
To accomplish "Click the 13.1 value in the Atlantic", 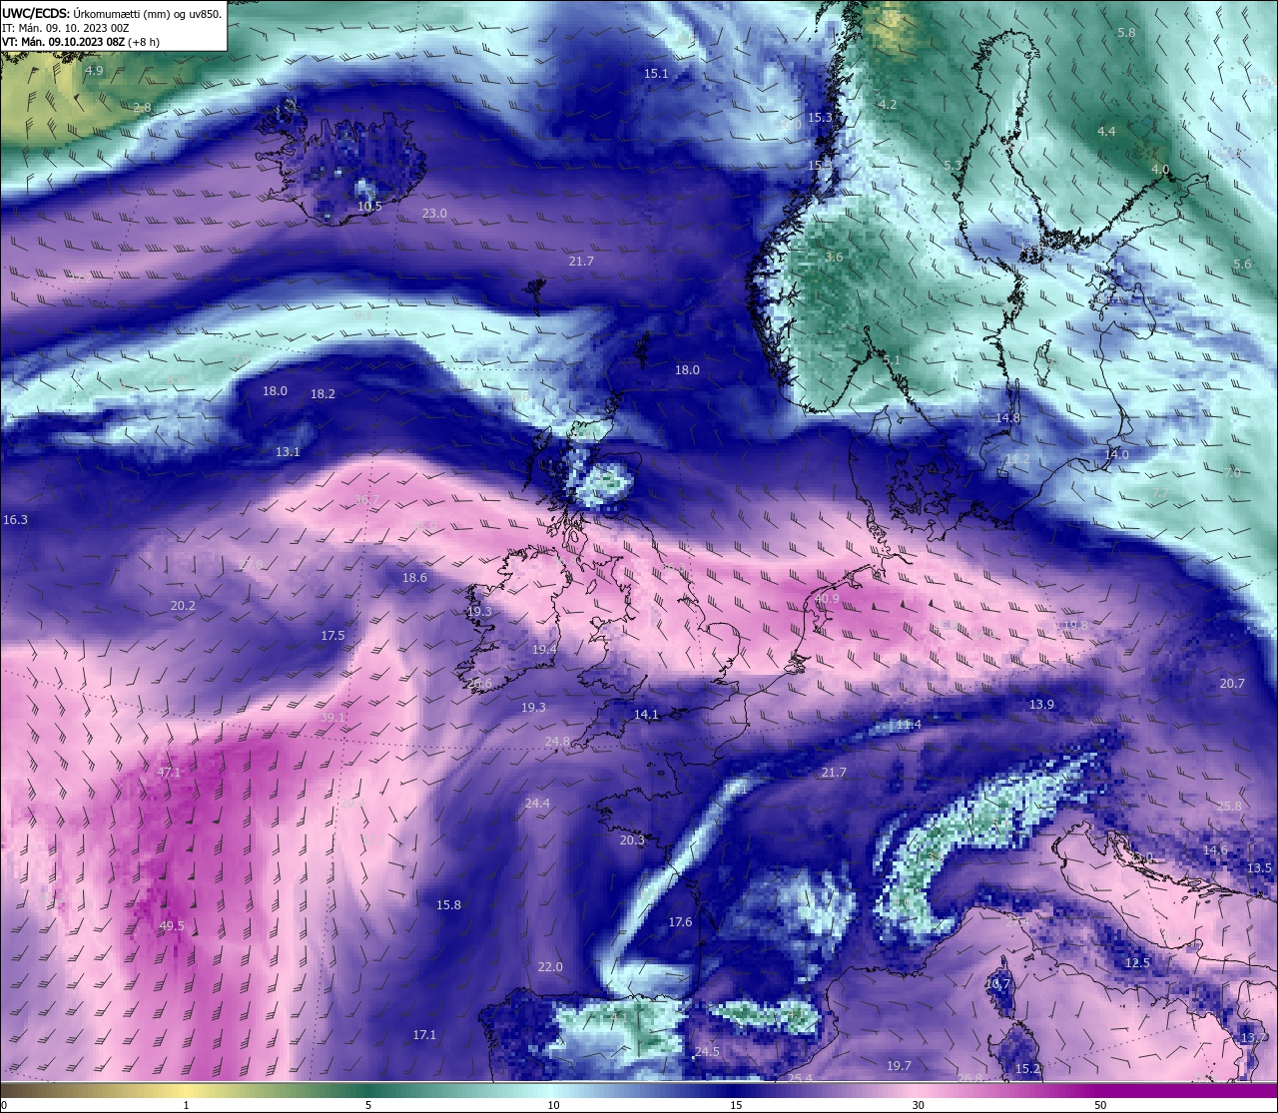I will pos(288,452).
